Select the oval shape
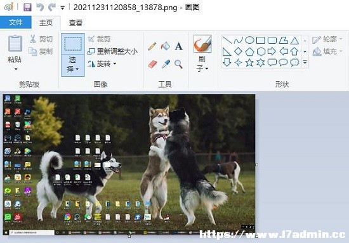Image resolution: width=349 pixels, height=243 pixels. 249,40
